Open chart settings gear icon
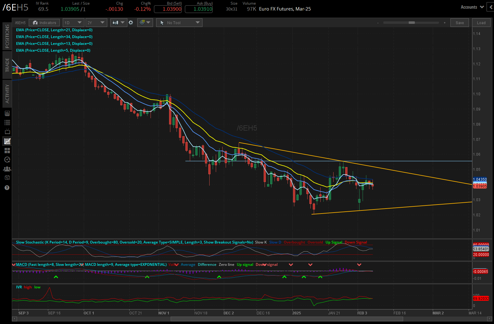The height and width of the screenshot is (324, 494). [131, 23]
